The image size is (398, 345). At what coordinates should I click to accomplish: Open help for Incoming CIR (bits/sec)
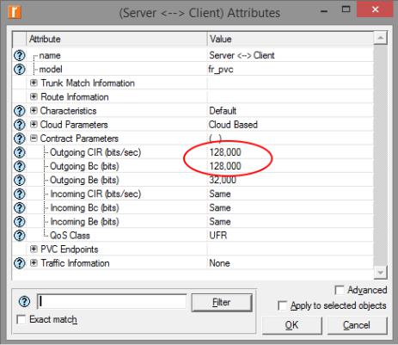(x=20, y=194)
